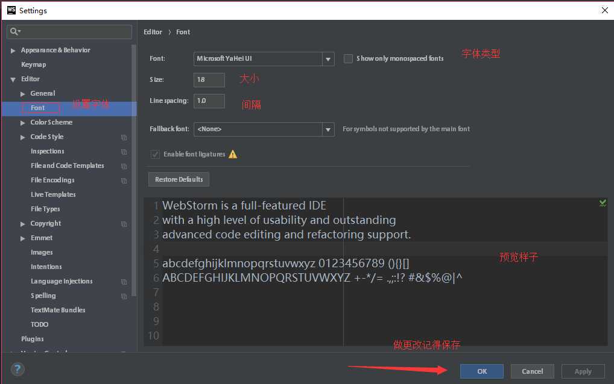614x384 pixels.
Task: Collapse the Editor tree node
Action: 13,79
